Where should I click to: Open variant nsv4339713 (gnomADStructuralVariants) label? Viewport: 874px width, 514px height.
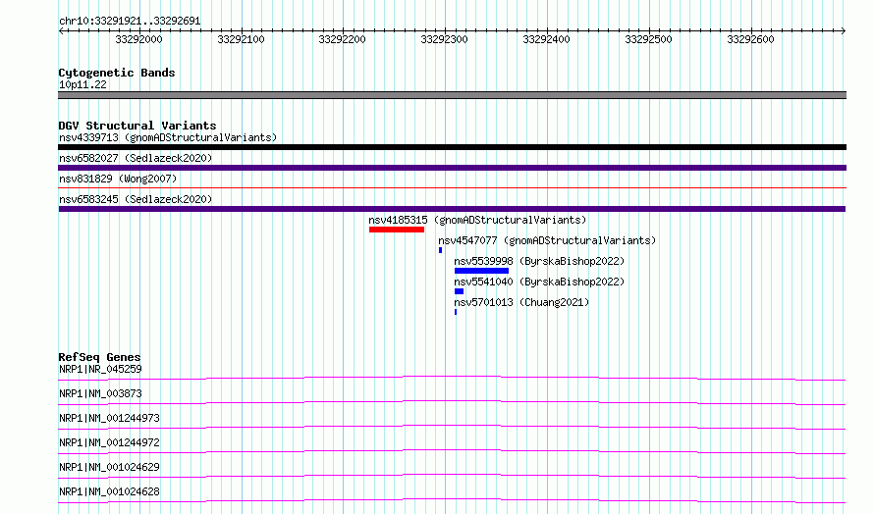[x=168, y=137]
